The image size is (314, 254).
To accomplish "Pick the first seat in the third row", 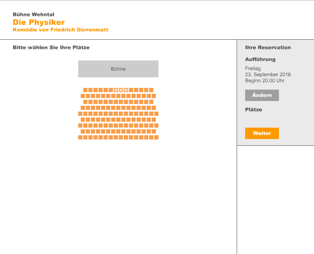I will pyautogui.click(x=85, y=102).
